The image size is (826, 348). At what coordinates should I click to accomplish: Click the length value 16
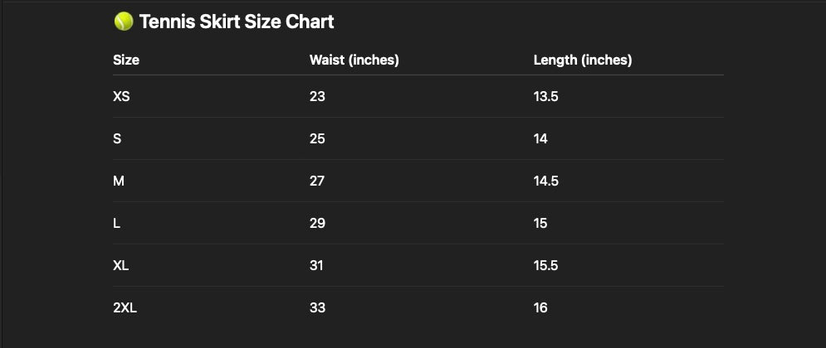pos(540,308)
